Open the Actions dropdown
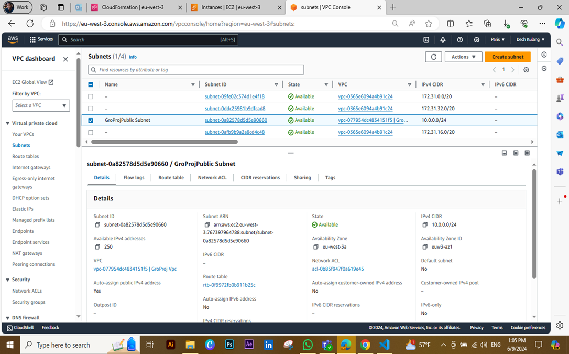This screenshot has width=569, height=354. pos(463,57)
